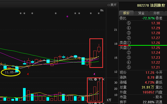Click the red triangle marker below candles
Screen dimensions: 167x104
pos(28,74)
